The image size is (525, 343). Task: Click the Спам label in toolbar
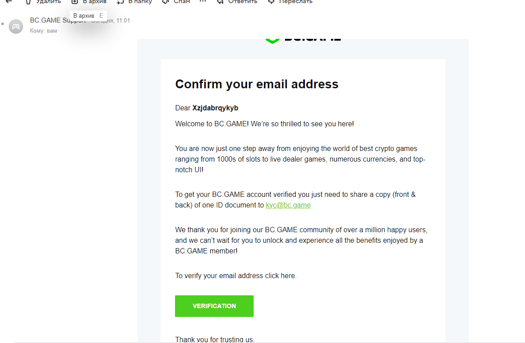point(182,2)
